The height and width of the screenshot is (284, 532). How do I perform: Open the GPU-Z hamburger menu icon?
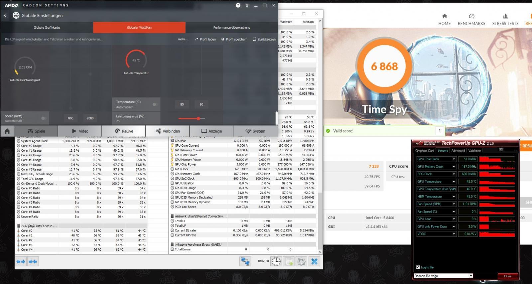515,149
